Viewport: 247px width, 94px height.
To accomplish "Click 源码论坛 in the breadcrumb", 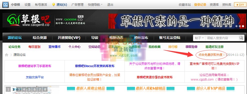I will pos(19,55).
